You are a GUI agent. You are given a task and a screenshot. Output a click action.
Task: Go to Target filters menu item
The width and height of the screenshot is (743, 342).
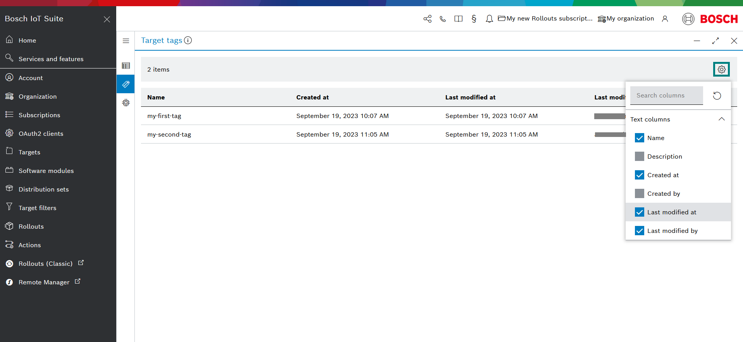click(37, 208)
